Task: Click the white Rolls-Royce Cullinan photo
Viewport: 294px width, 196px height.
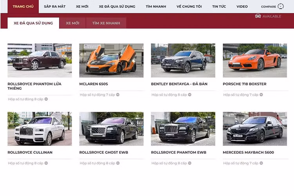Action: pyautogui.click(x=40, y=129)
